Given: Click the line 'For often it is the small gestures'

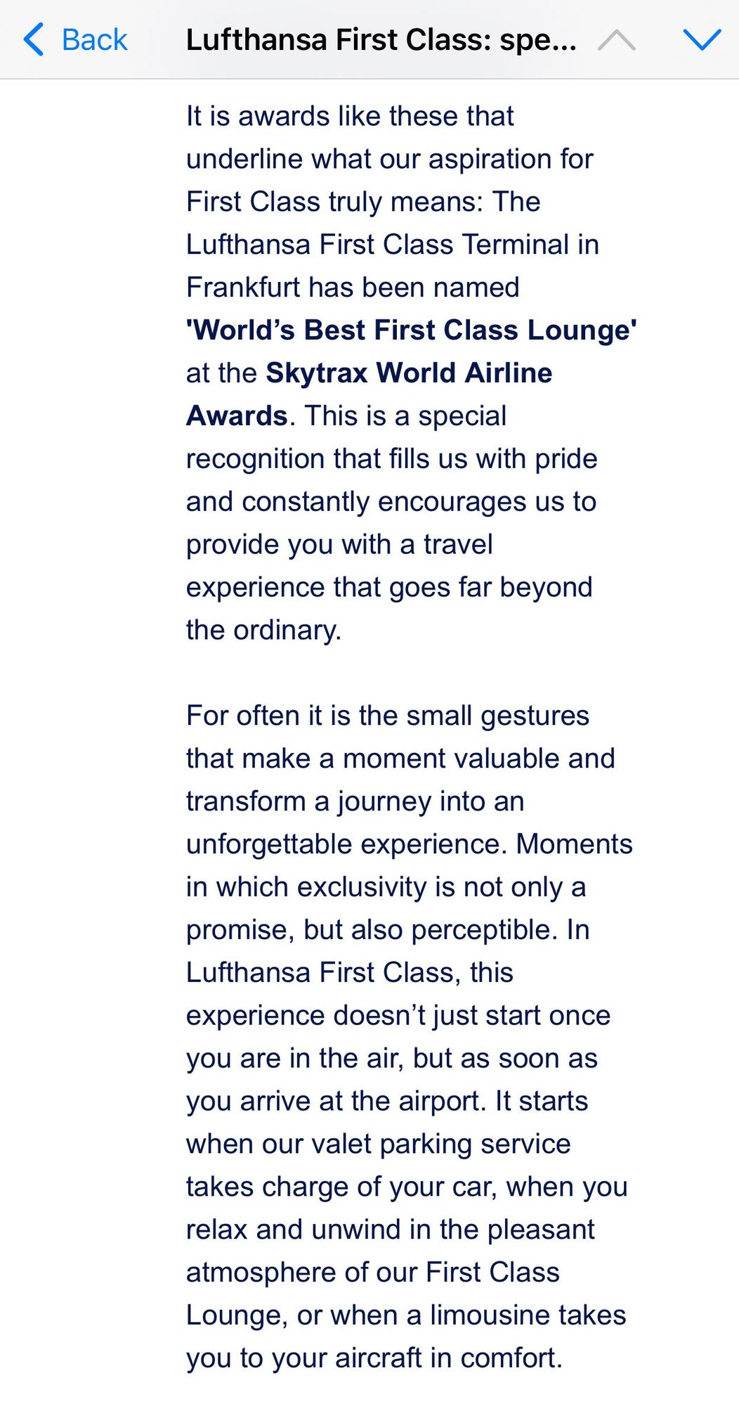Looking at the screenshot, I should (388, 716).
